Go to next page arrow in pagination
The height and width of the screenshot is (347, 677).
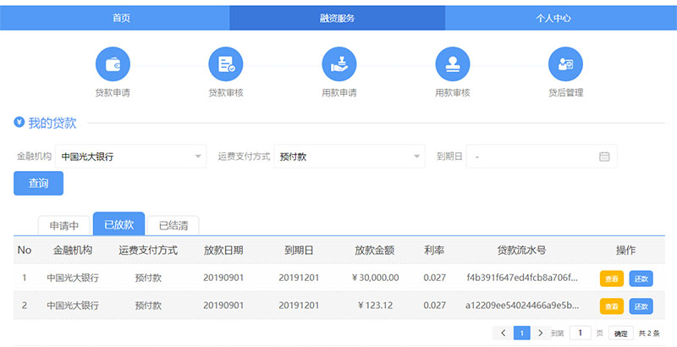(541, 333)
